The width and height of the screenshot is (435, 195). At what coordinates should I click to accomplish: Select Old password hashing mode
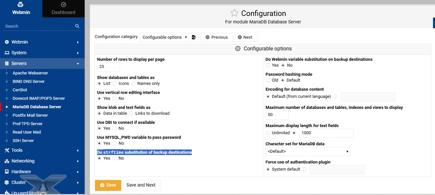point(268,80)
